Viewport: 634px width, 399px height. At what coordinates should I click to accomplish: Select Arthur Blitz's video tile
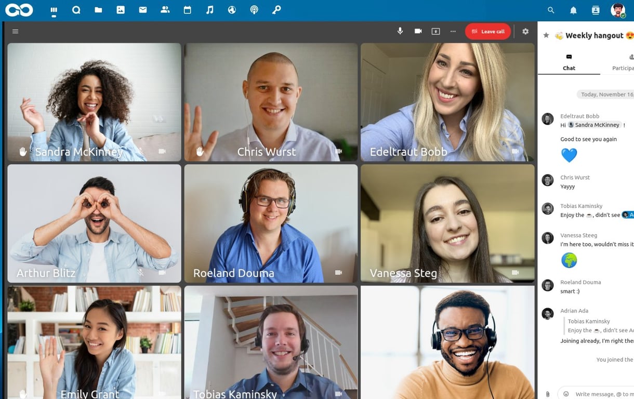[x=94, y=223]
